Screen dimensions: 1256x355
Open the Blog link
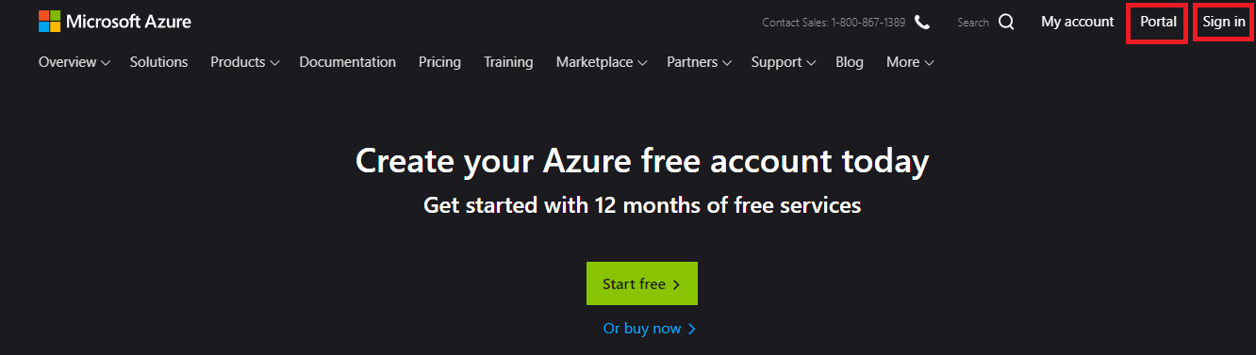(x=850, y=62)
